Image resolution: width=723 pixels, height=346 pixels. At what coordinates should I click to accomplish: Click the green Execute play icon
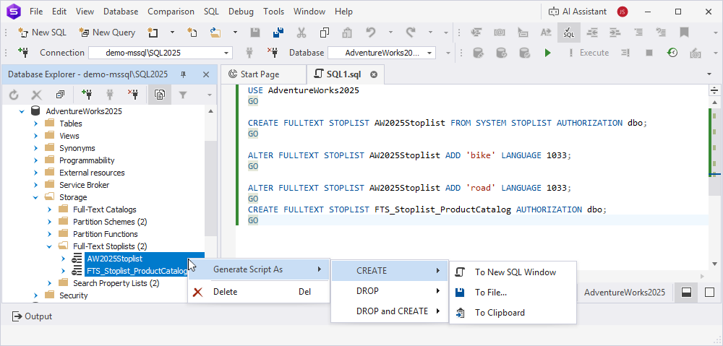(547, 53)
